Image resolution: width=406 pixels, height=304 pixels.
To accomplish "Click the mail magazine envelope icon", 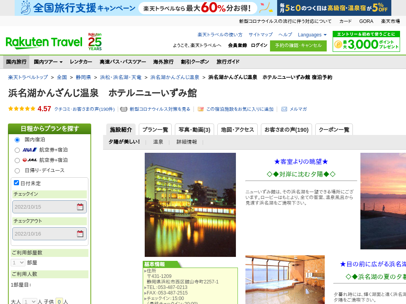I will coord(284,109).
